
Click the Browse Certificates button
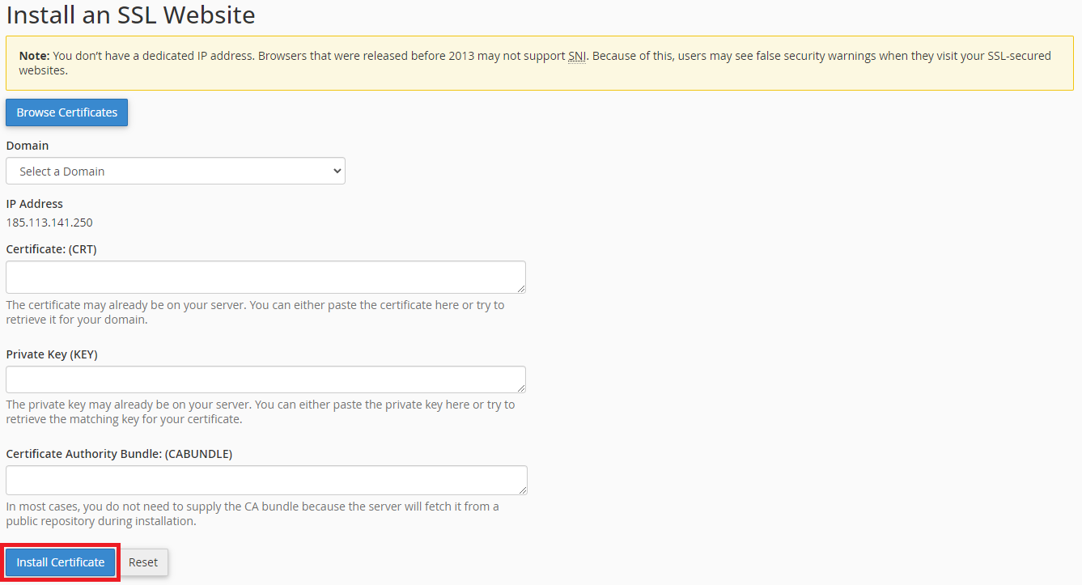(x=66, y=112)
